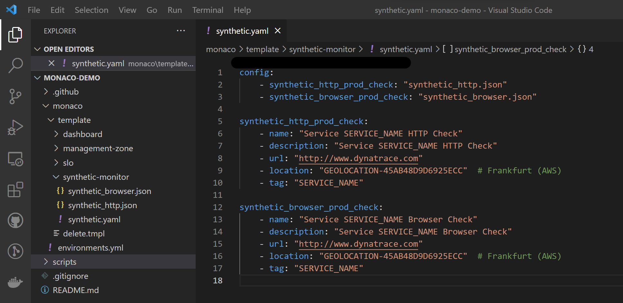The width and height of the screenshot is (623, 303).
Task: Open the Terminal menu
Action: tap(208, 10)
